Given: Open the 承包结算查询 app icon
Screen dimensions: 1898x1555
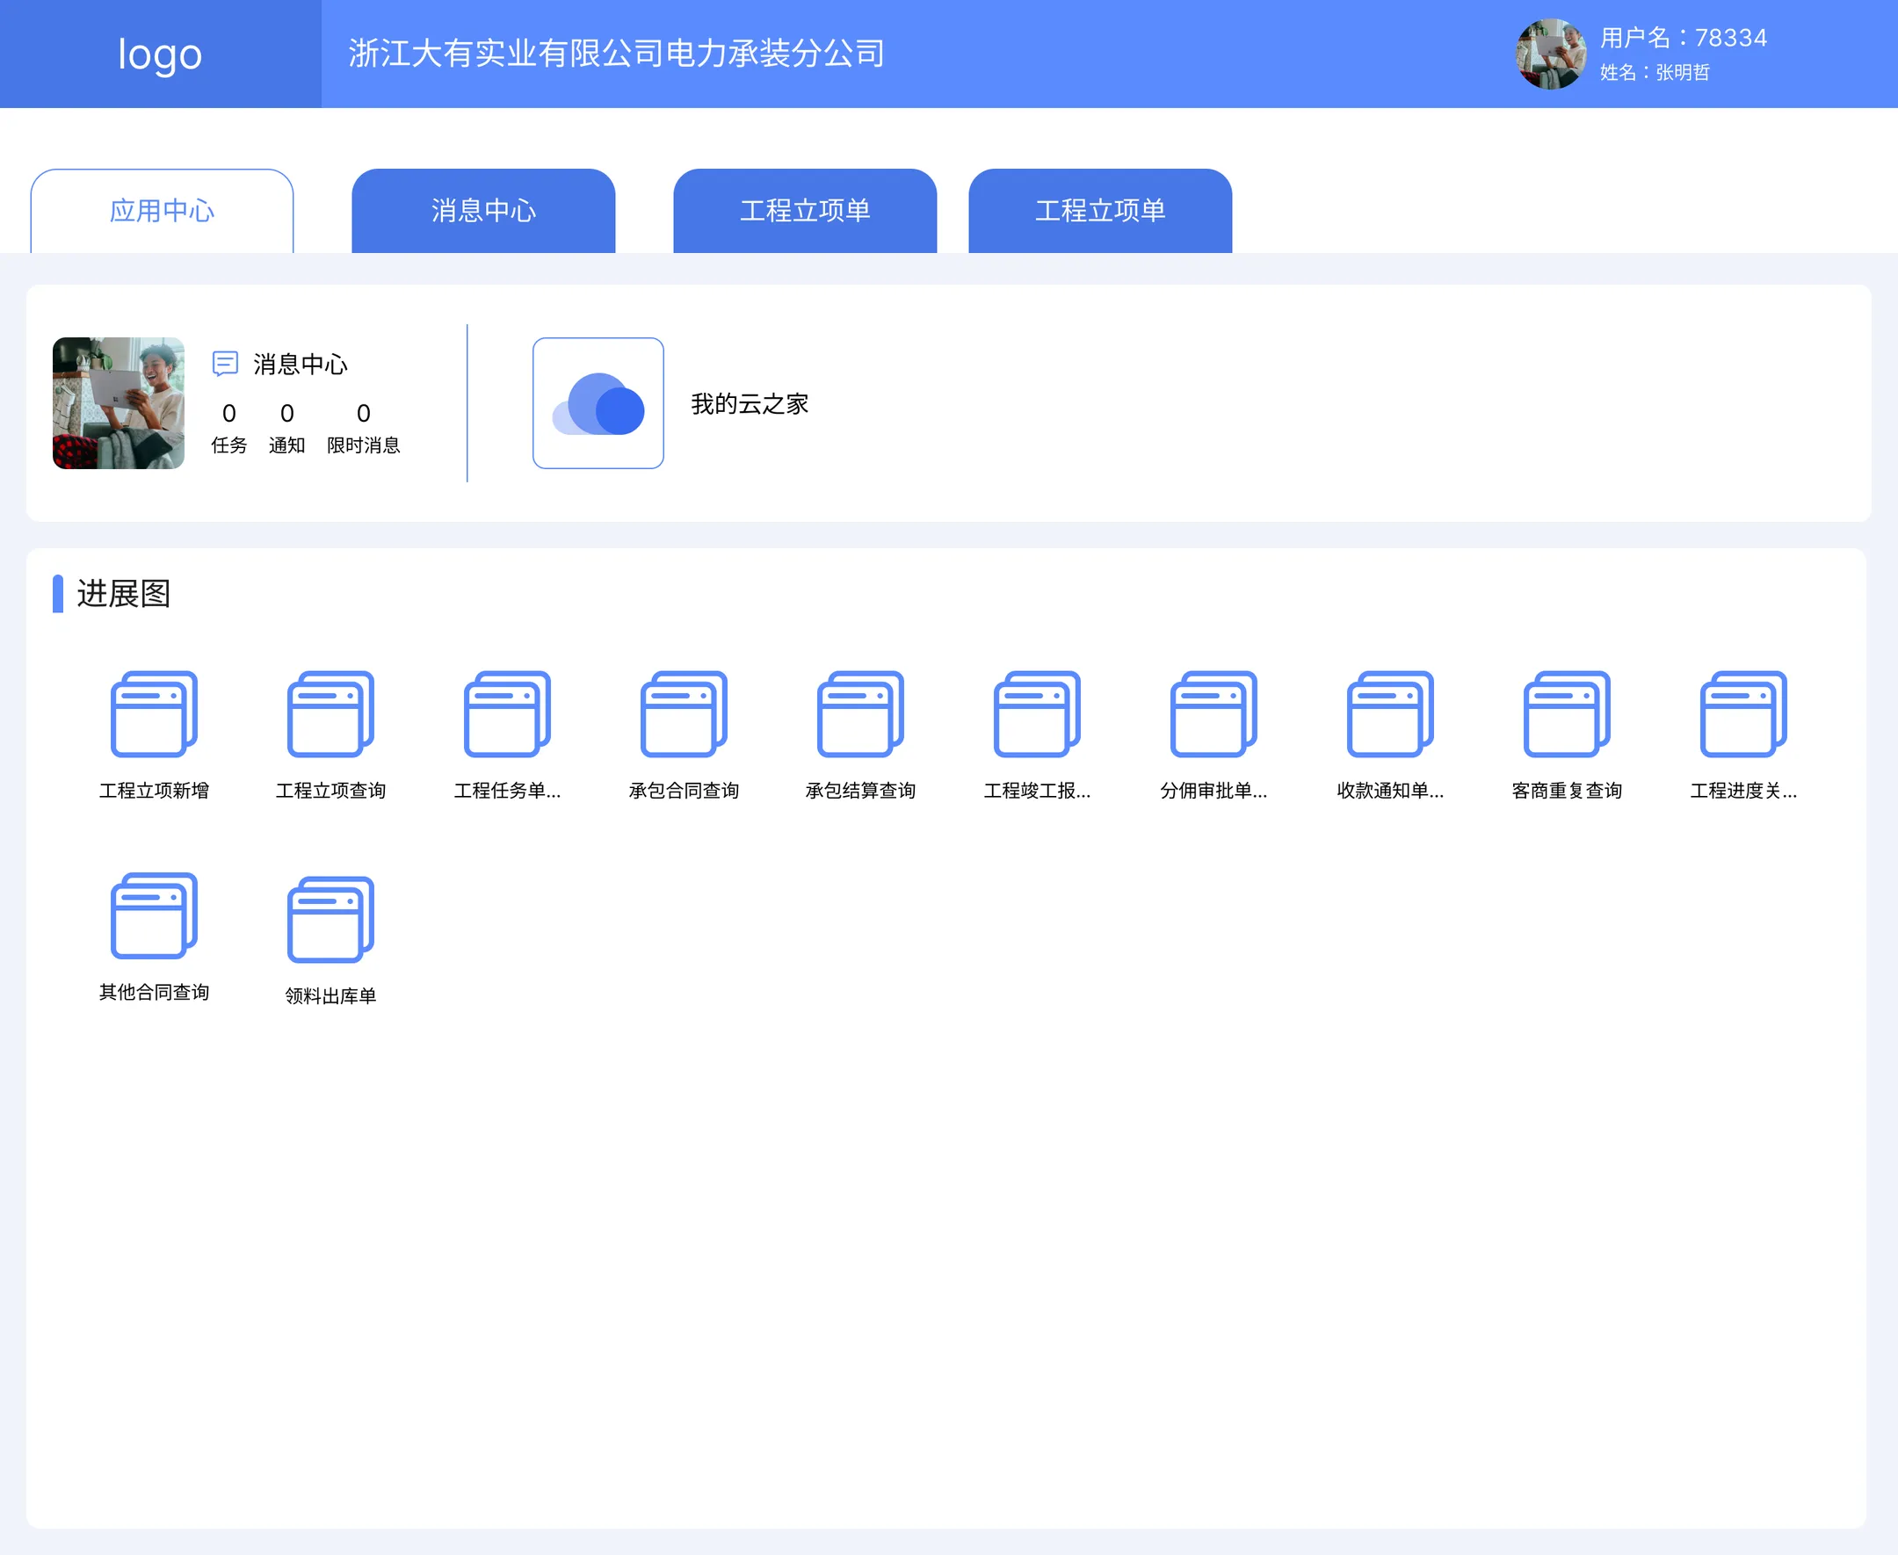Looking at the screenshot, I should [x=860, y=714].
